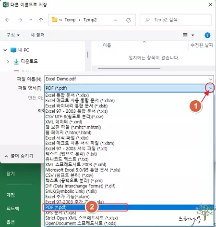
Task: Open 피드백 in Excel backstage menu
Action: click(12, 209)
